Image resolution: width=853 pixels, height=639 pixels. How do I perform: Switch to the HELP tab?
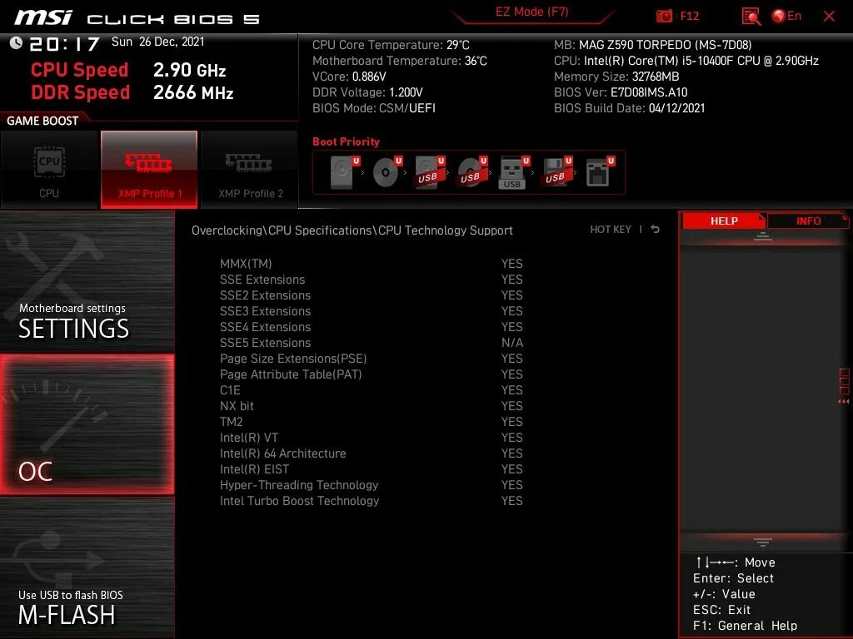724,220
